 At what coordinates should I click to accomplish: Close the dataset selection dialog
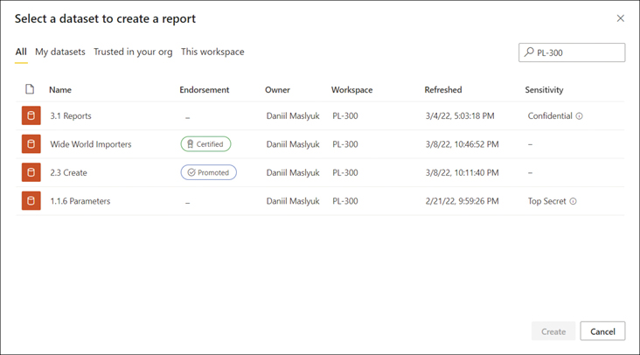pos(621,18)
